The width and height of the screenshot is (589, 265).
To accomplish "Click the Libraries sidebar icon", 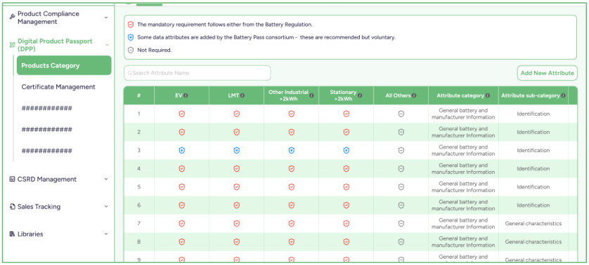I will pos(12,234).
